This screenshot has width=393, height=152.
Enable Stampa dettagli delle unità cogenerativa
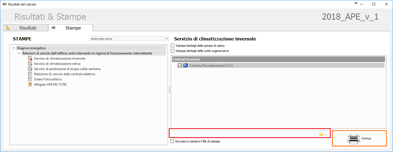coord(173,51)
